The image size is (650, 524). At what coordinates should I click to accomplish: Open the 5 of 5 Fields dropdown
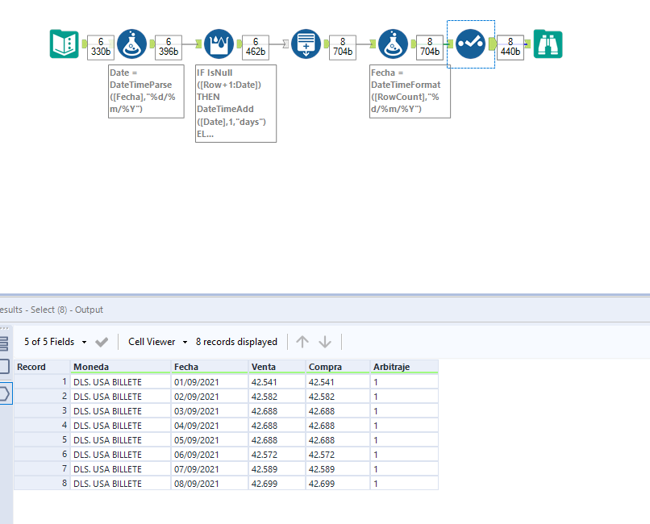56,342
